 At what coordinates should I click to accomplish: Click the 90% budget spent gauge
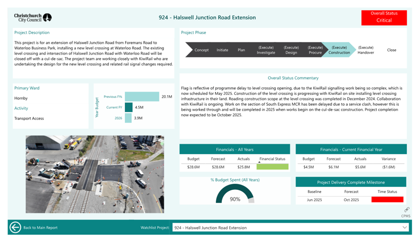click(235, 195)
